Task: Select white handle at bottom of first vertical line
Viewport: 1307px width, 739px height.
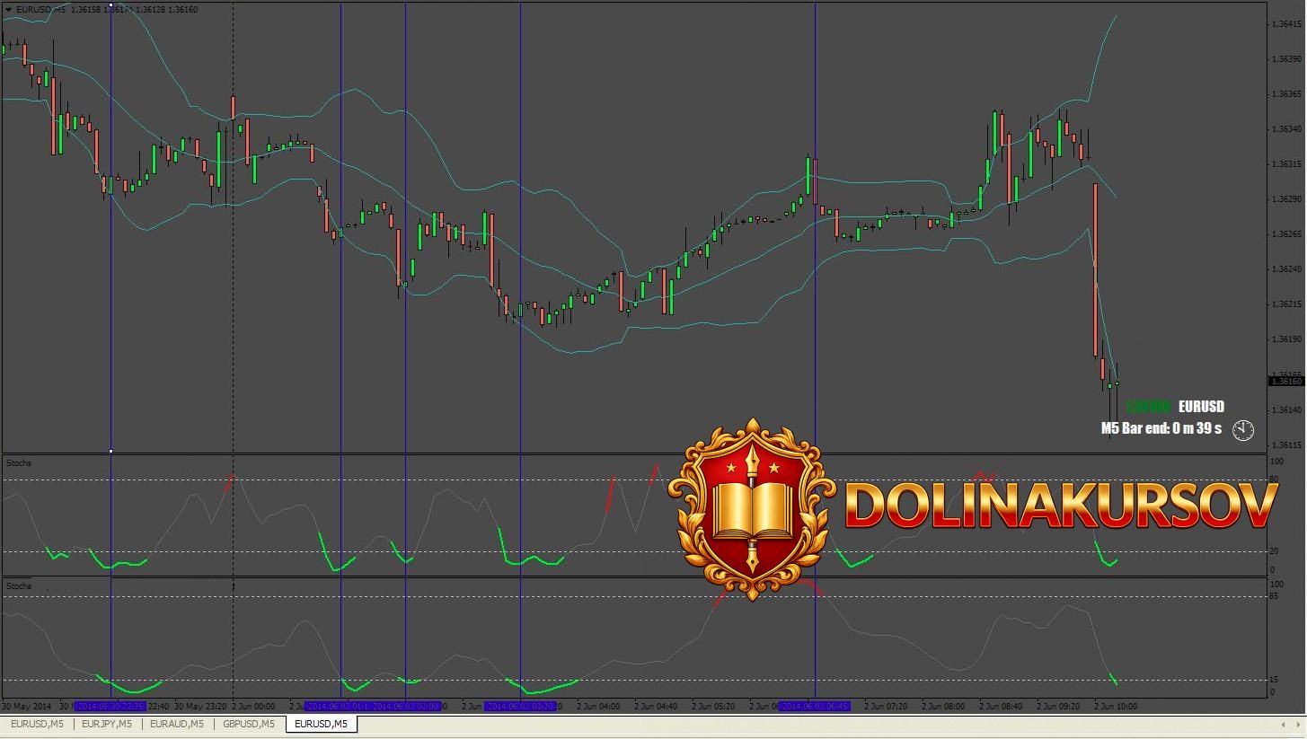Action: 110,451
